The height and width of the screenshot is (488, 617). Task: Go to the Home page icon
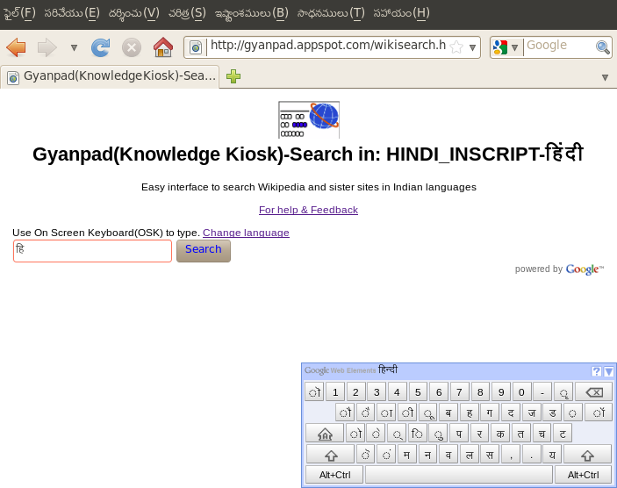(x=163, y=47)
